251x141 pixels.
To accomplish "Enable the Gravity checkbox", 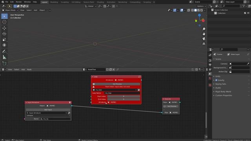I will tap(216, 80).
